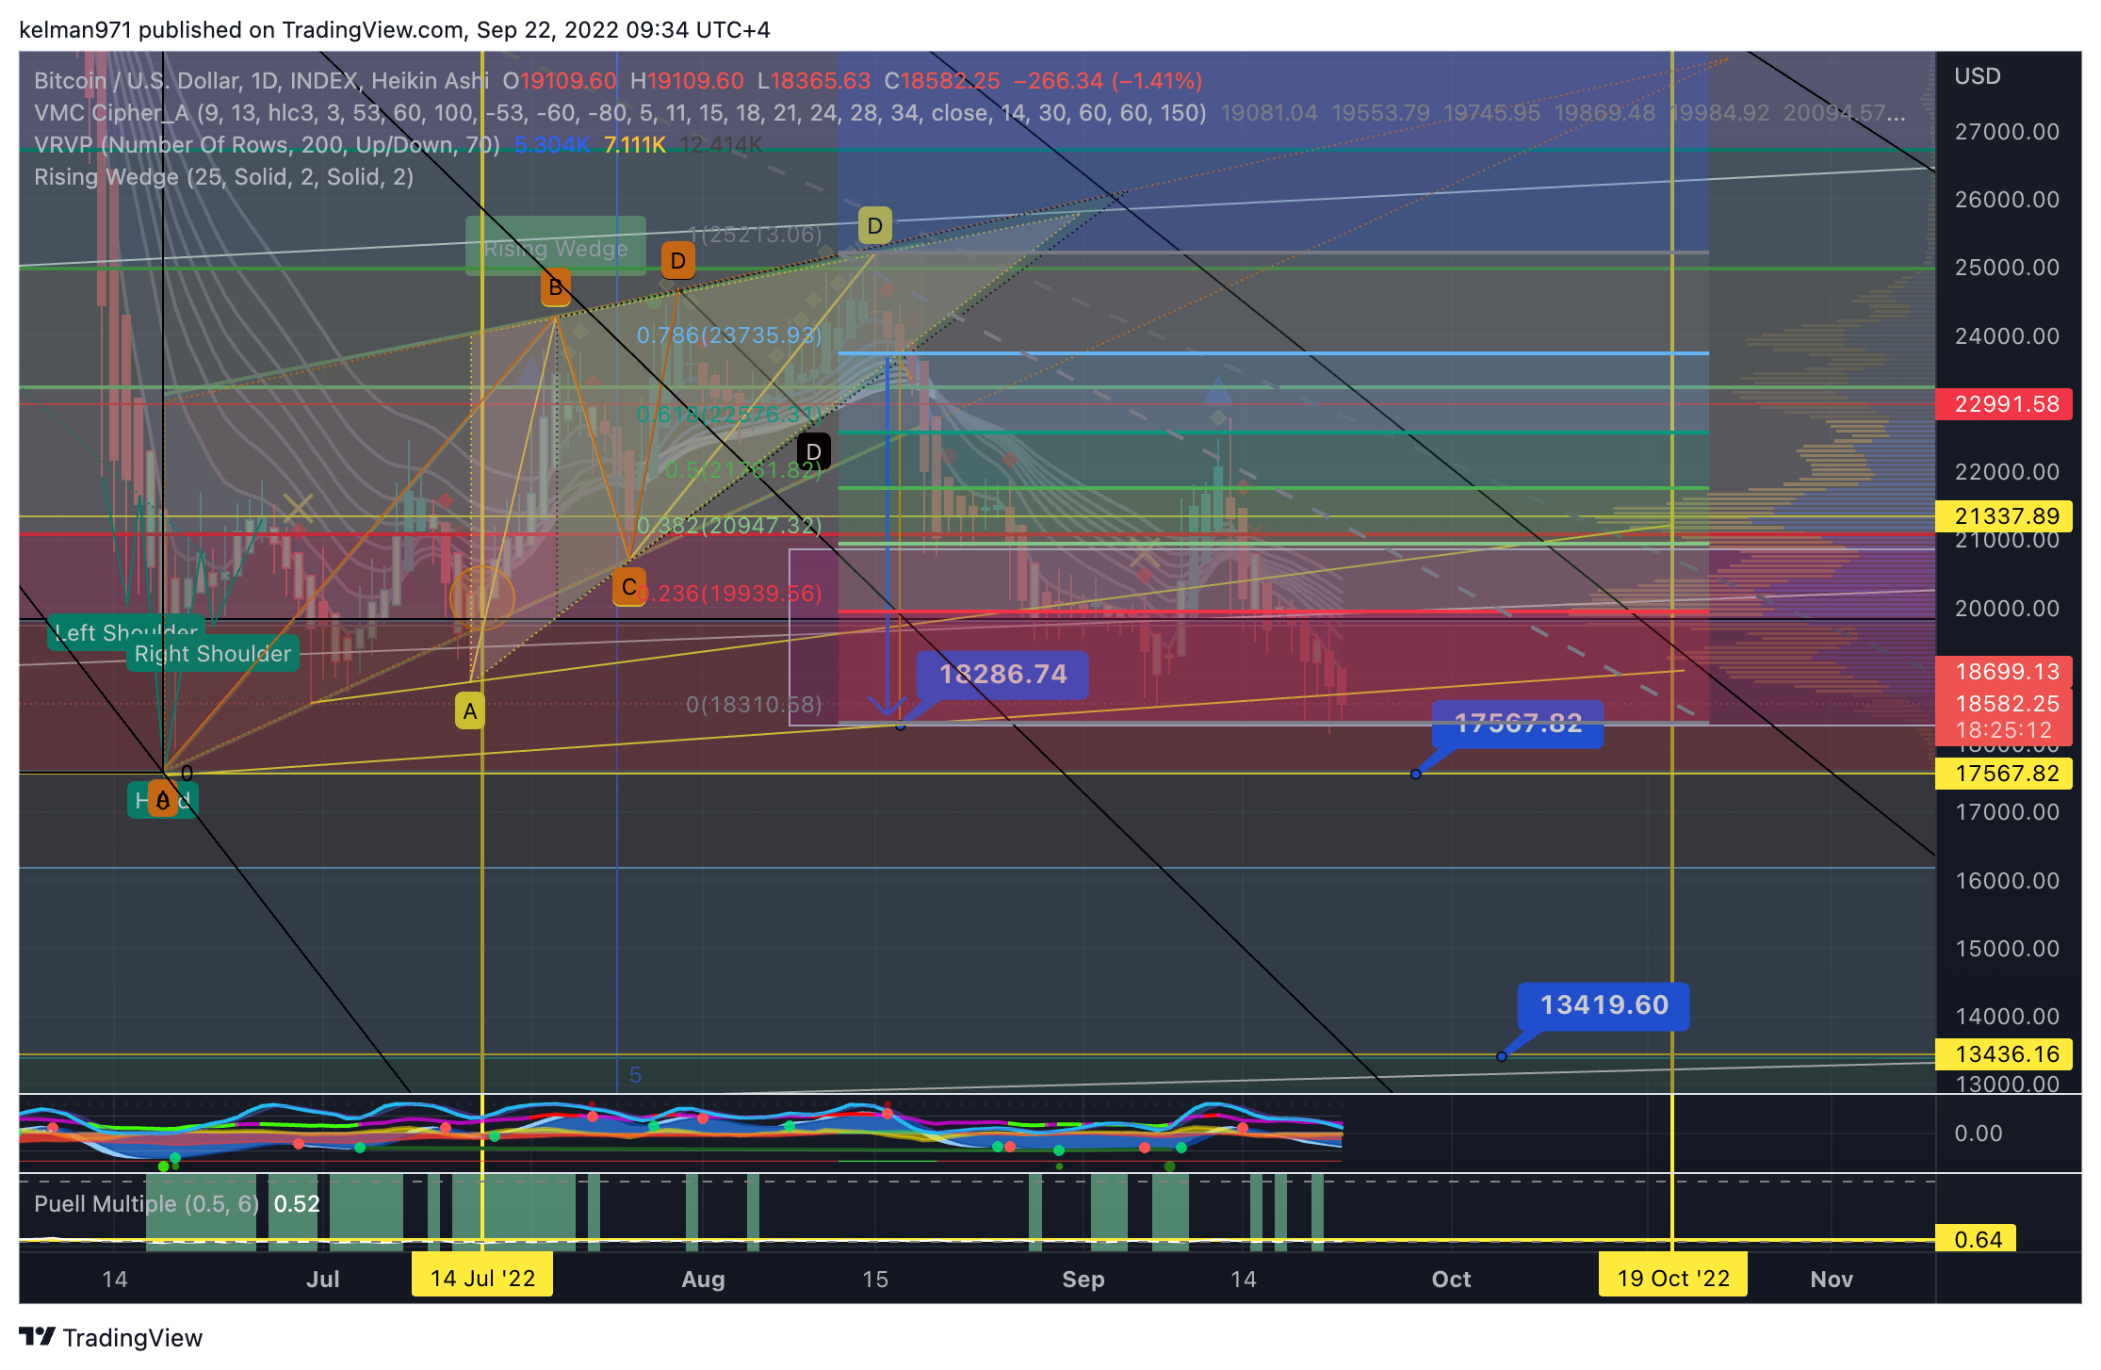Viewport: 2101px width, 1370px height.
Task: Click the 27000.00 level on price scale
Action: point(2007,132)
